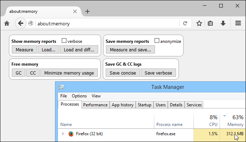
Task: Click the 1.5% CPU value
Action: [213, 134]
